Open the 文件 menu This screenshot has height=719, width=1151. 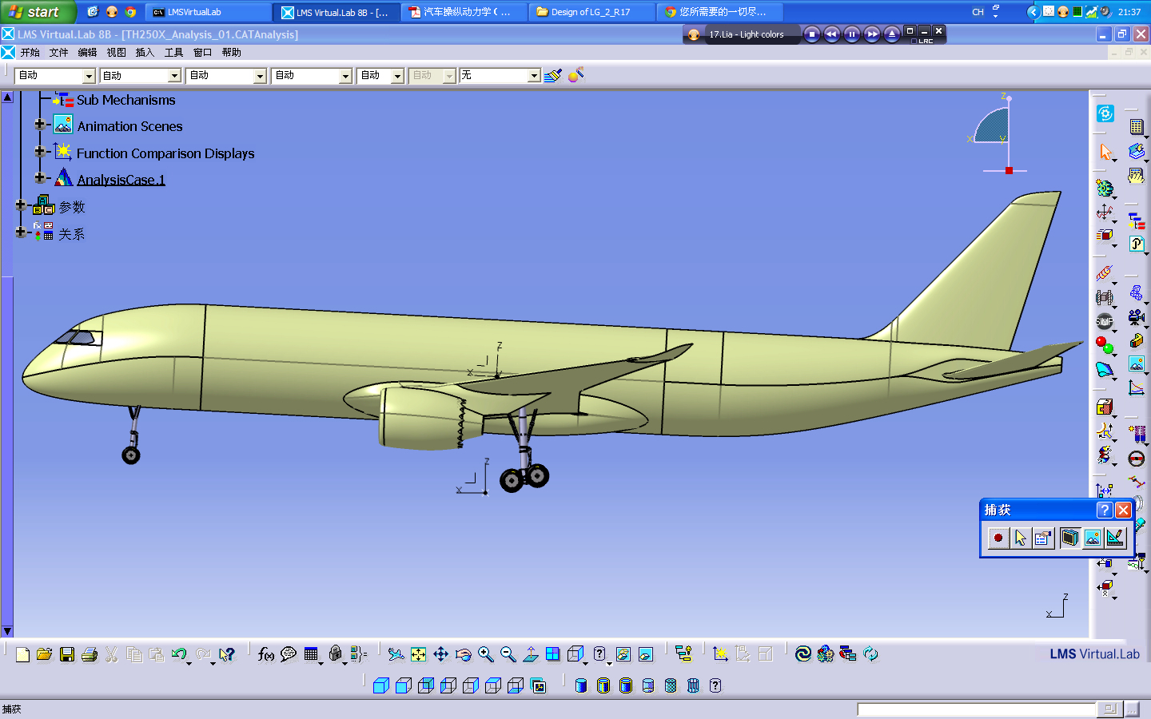tap(59, 53)
